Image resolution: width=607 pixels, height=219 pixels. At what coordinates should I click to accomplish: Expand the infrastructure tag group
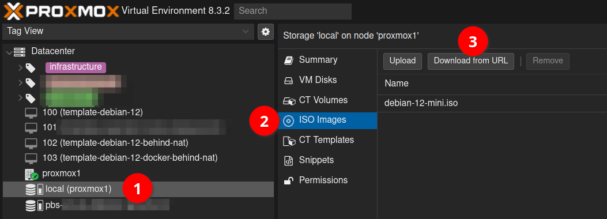click(x=20, y=67)
